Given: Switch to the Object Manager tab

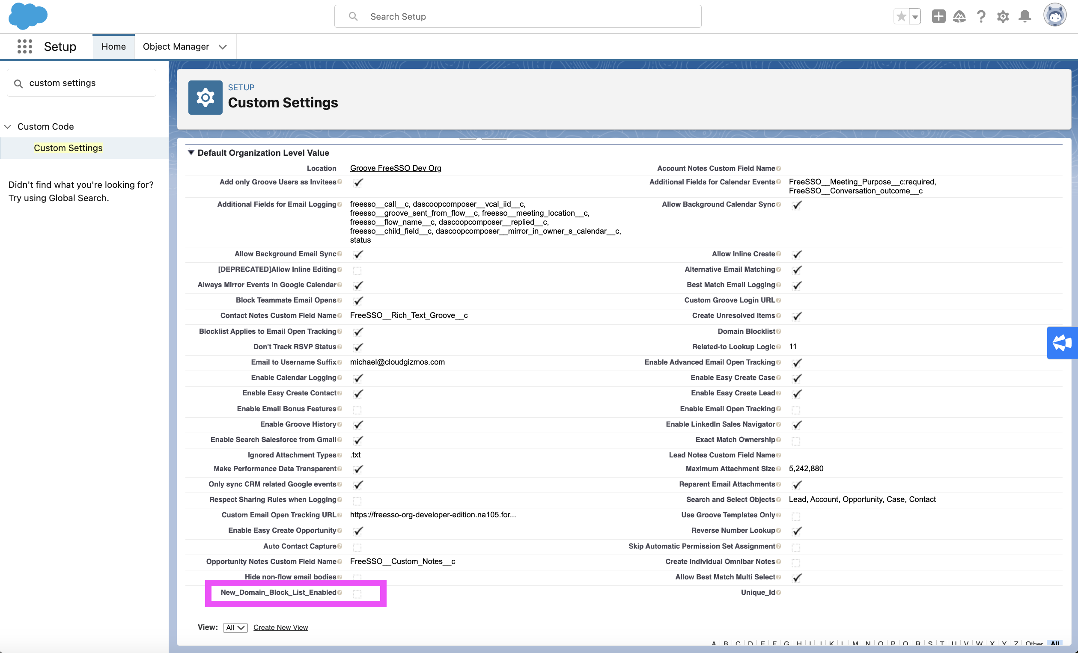Looking at the screenshot, I should click(176, 46).
